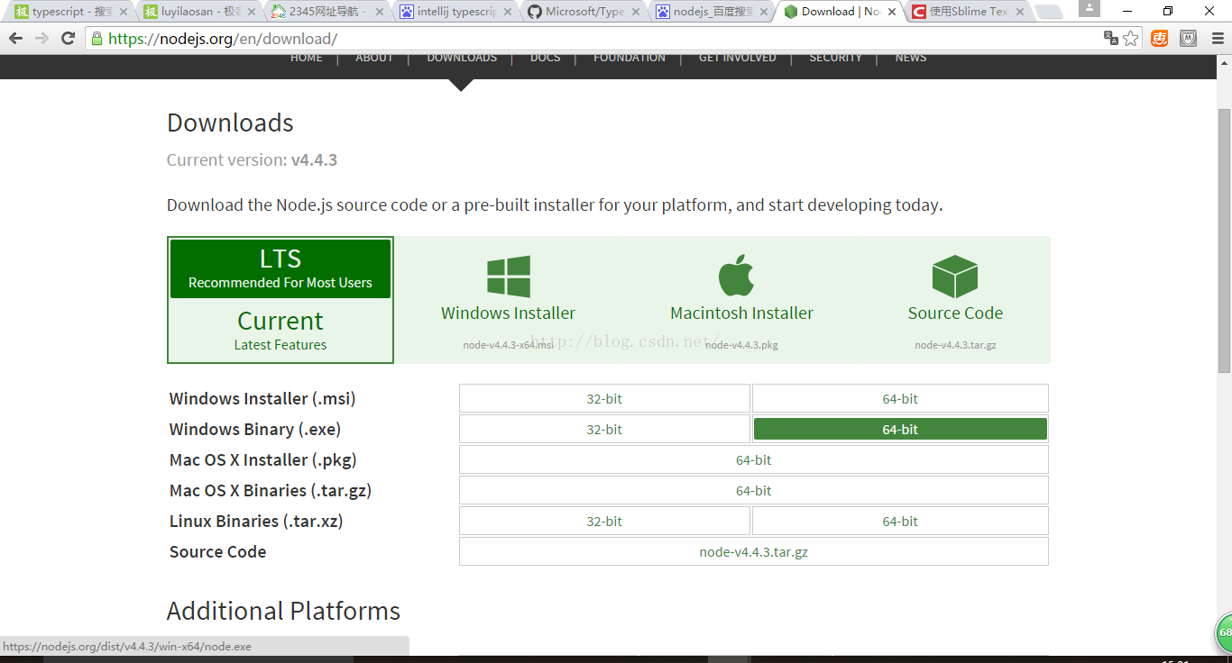Viewport: 1232px width, 663px height.
Task: Close the active 'Download | Node' tab
Action: coord(892,12)
